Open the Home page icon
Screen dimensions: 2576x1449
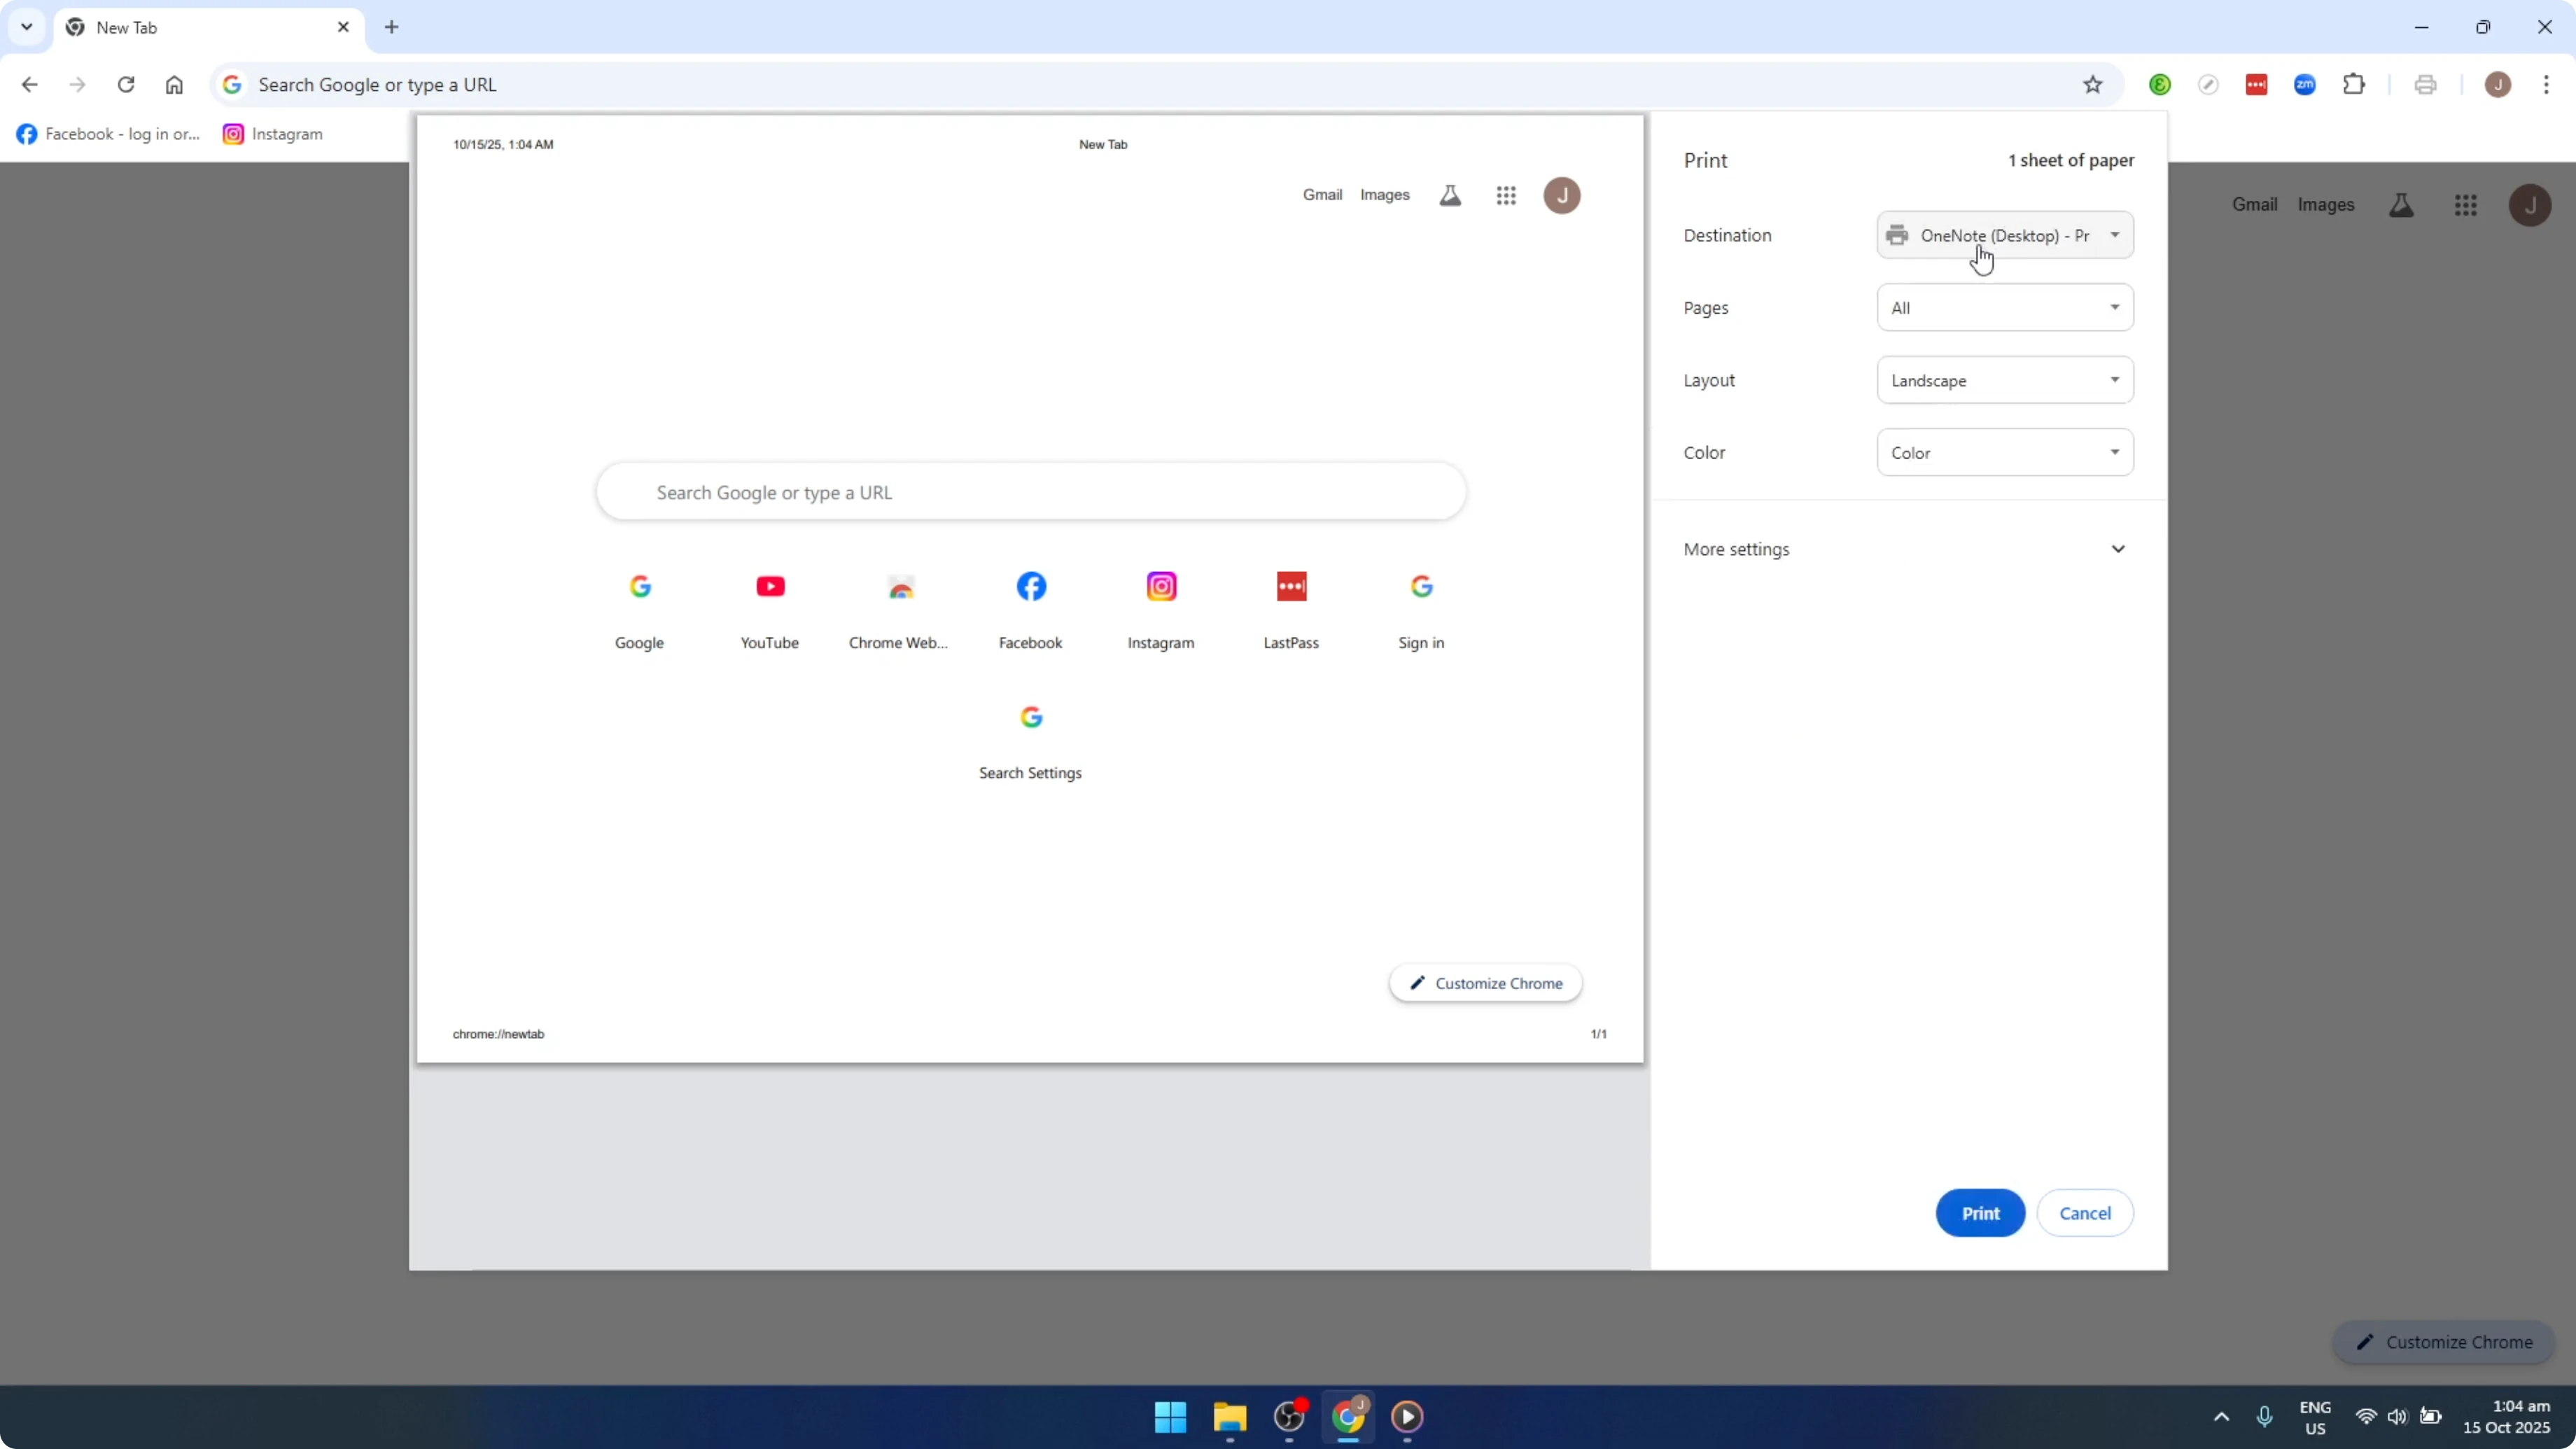(174, 85)
